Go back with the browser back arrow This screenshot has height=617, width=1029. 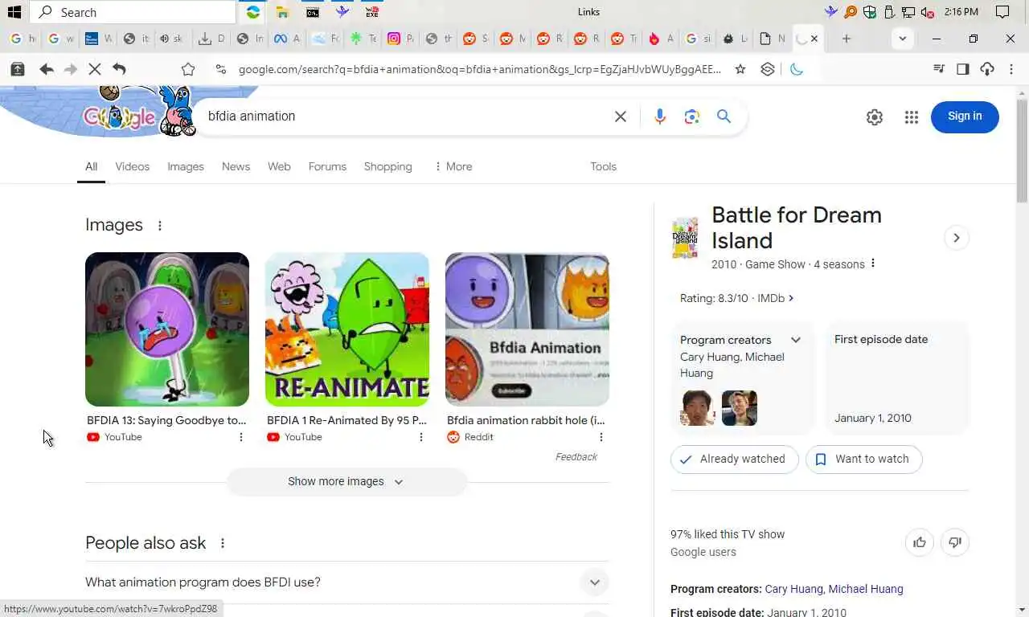coord(47,70)
